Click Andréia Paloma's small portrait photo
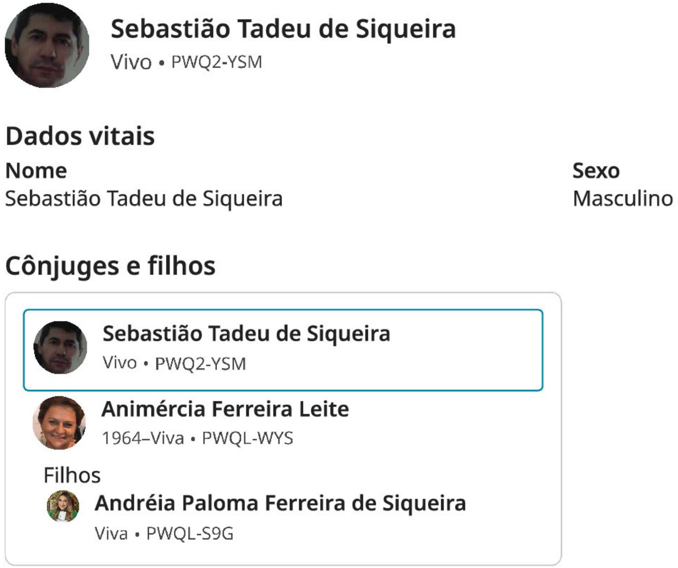678x568 pixels. click(63, 506)
